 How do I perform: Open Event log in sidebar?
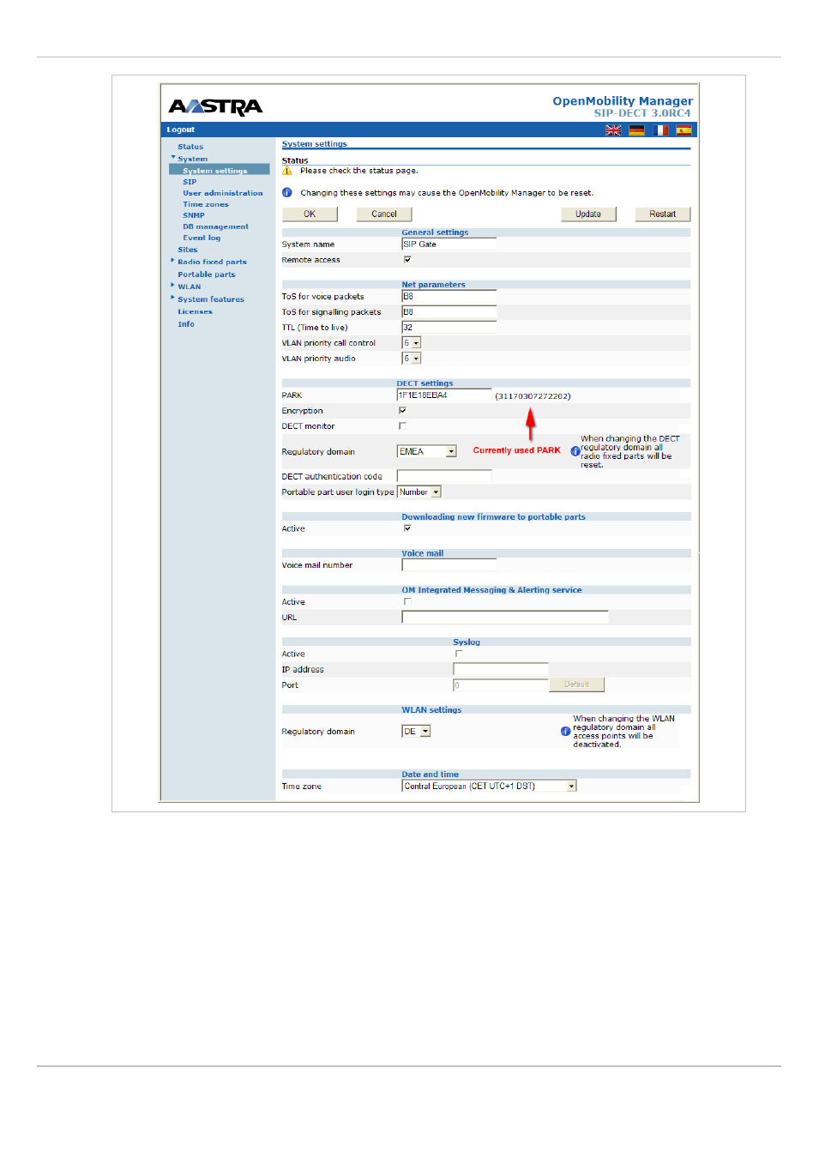point(202,238)
